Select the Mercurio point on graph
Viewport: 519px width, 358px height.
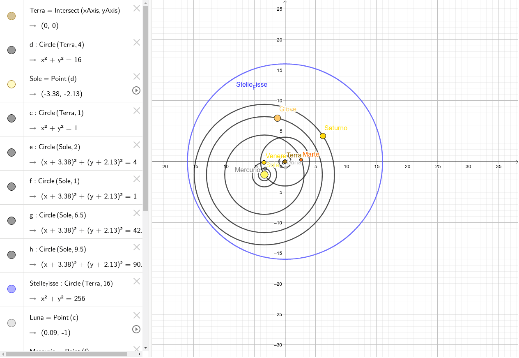pyautogui.click(x=265, y=169)
